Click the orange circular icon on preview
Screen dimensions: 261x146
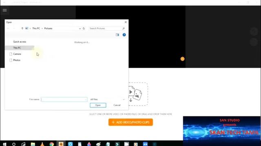coord(182,59)
